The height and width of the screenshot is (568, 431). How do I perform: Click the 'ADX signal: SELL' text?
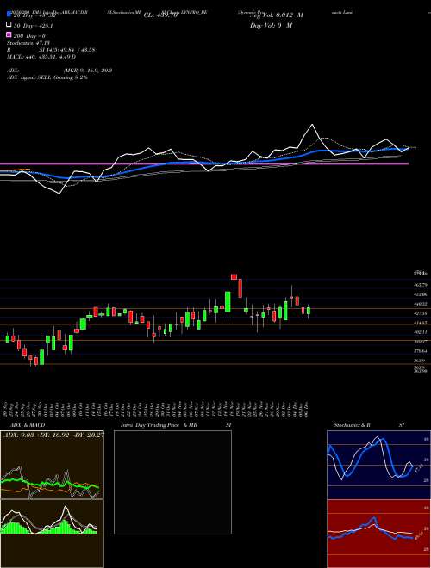pos(29,77)
